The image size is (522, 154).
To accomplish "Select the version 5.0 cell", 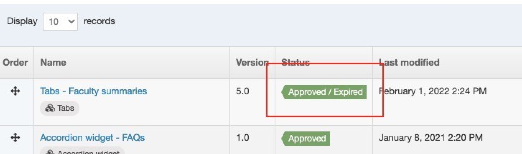I will pyautogui.click(x=242, y=91).
